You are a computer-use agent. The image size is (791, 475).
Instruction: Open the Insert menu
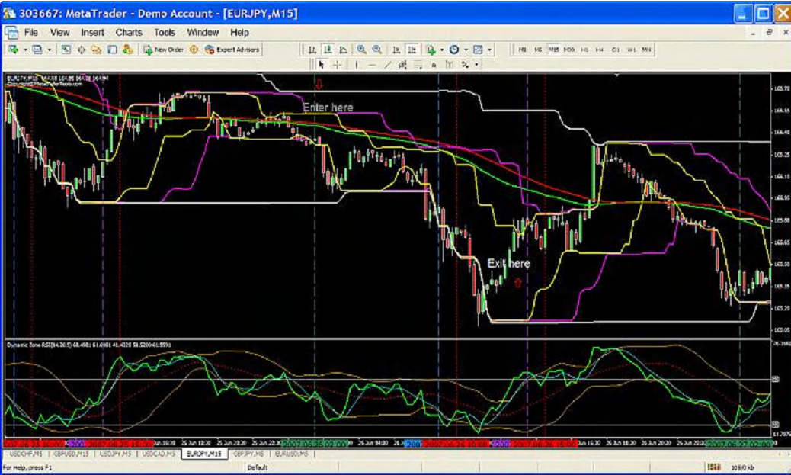[x=92, y=32]
